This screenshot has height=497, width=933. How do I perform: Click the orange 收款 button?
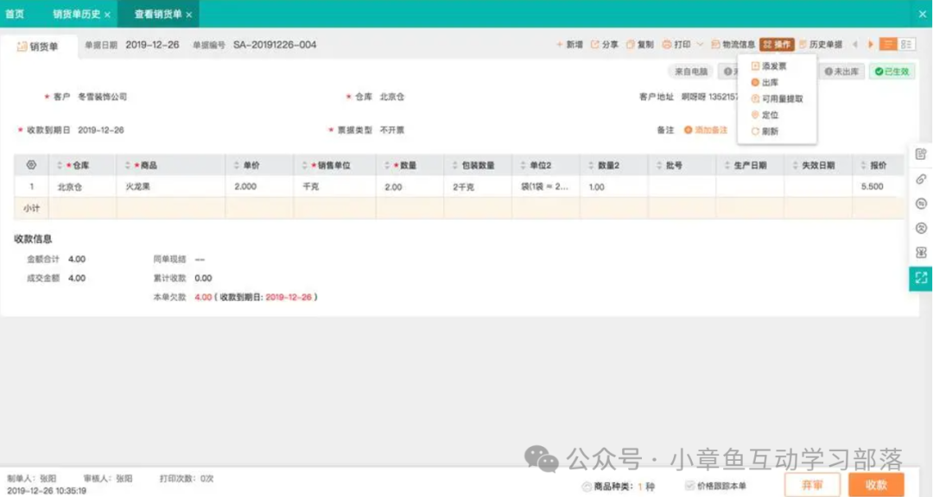tap(876, 485)
